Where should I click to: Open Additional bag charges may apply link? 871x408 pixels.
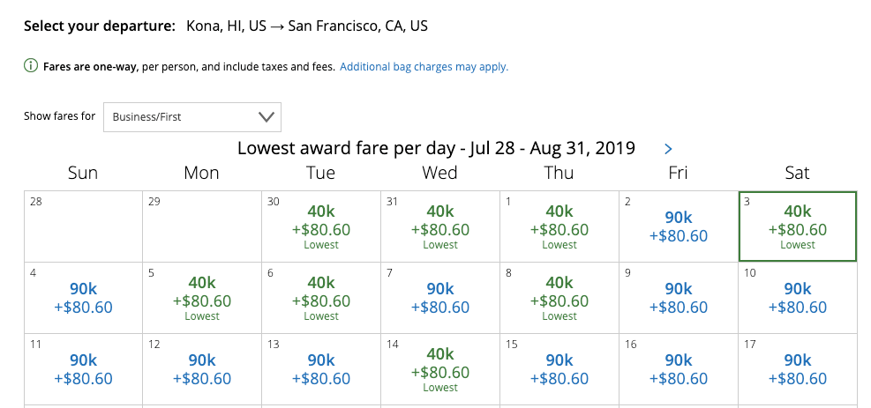424,66
